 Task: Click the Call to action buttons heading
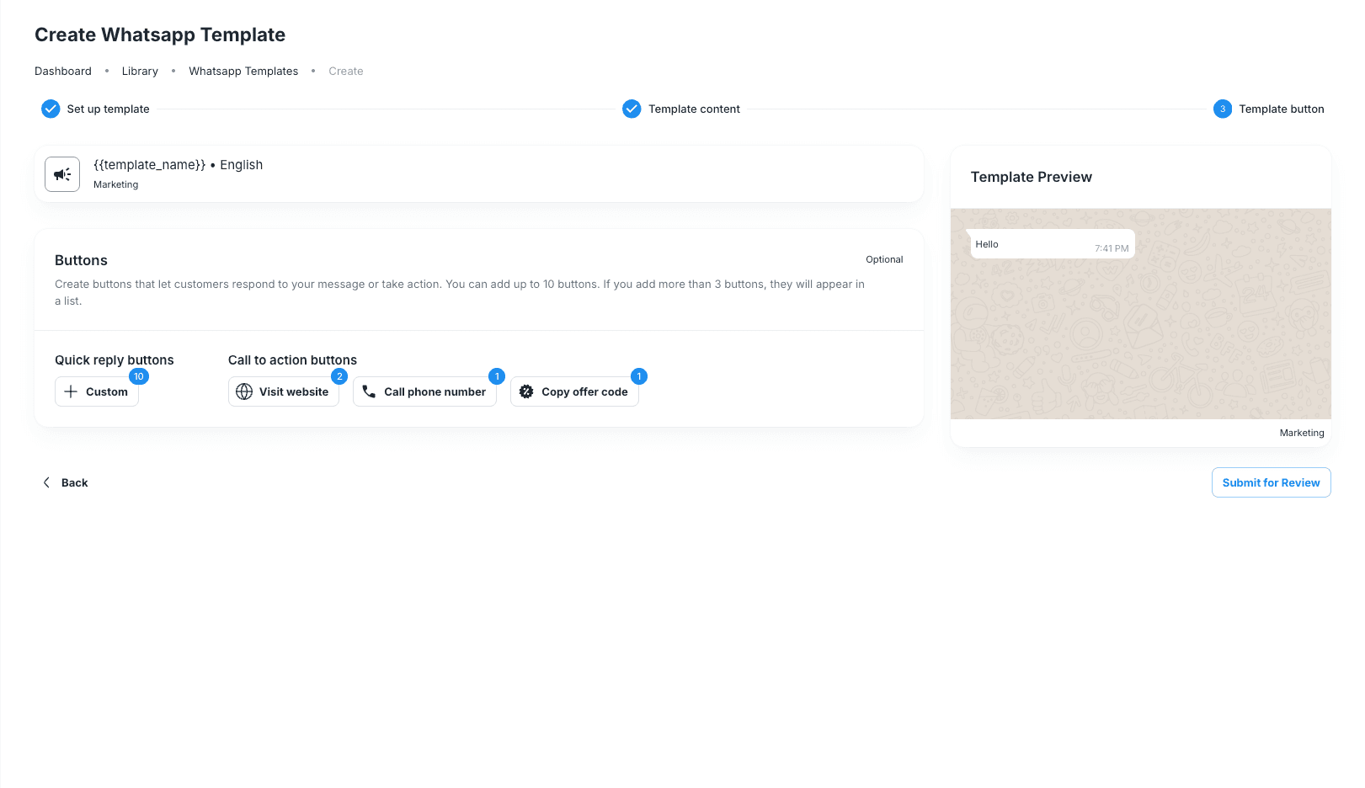[292, 359]
